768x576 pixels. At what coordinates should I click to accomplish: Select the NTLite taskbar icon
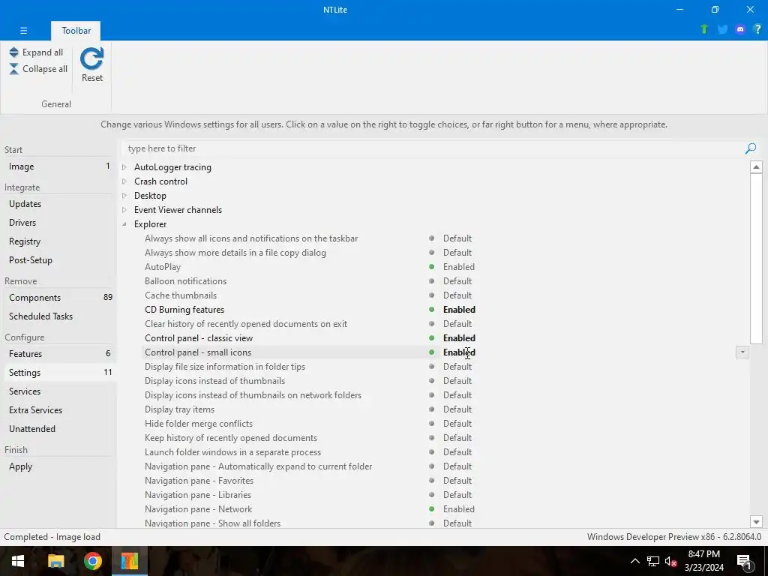pyautogui.click(x=130, y=561)
